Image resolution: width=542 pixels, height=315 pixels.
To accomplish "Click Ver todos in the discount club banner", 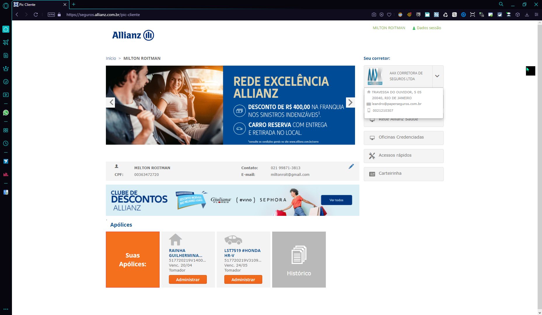I will tap(336, 200).
